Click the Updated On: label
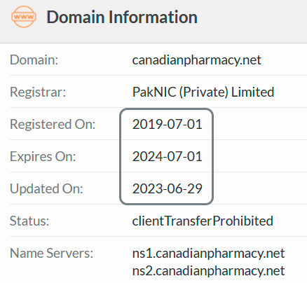Screen dimensions: 307x283 coord(46,188)
